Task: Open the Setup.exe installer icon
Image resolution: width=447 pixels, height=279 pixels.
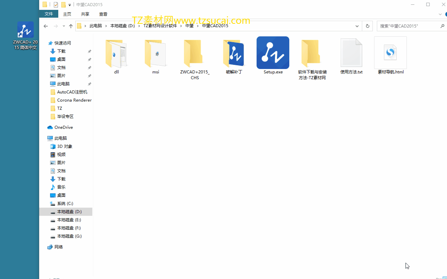Action: click(x=273, y=53)
